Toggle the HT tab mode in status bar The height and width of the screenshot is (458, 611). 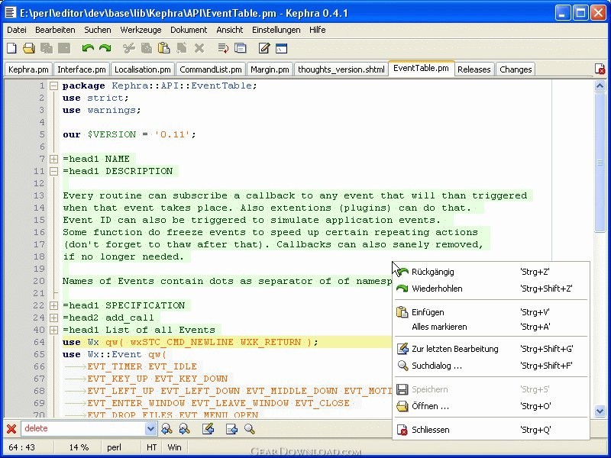pyautogui.click(x=151, y=447)
